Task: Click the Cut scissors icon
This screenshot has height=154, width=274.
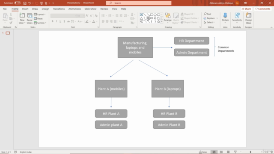Action: coord(11,15)
